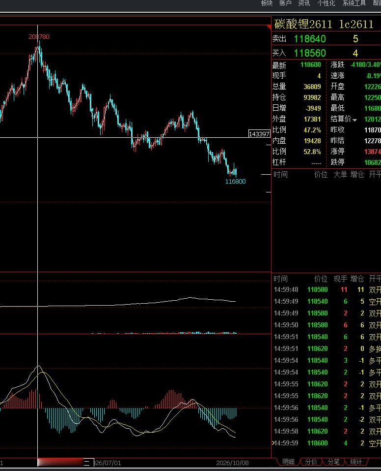Click the 杠杆 label
This screenshot has width=381, height=471.
[x=279, y=162]
